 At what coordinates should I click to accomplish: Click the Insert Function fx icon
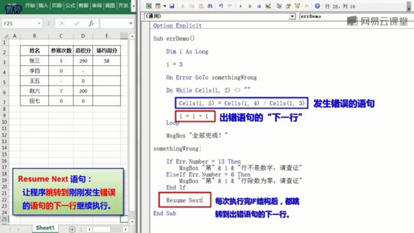click(x=91, y=24)
